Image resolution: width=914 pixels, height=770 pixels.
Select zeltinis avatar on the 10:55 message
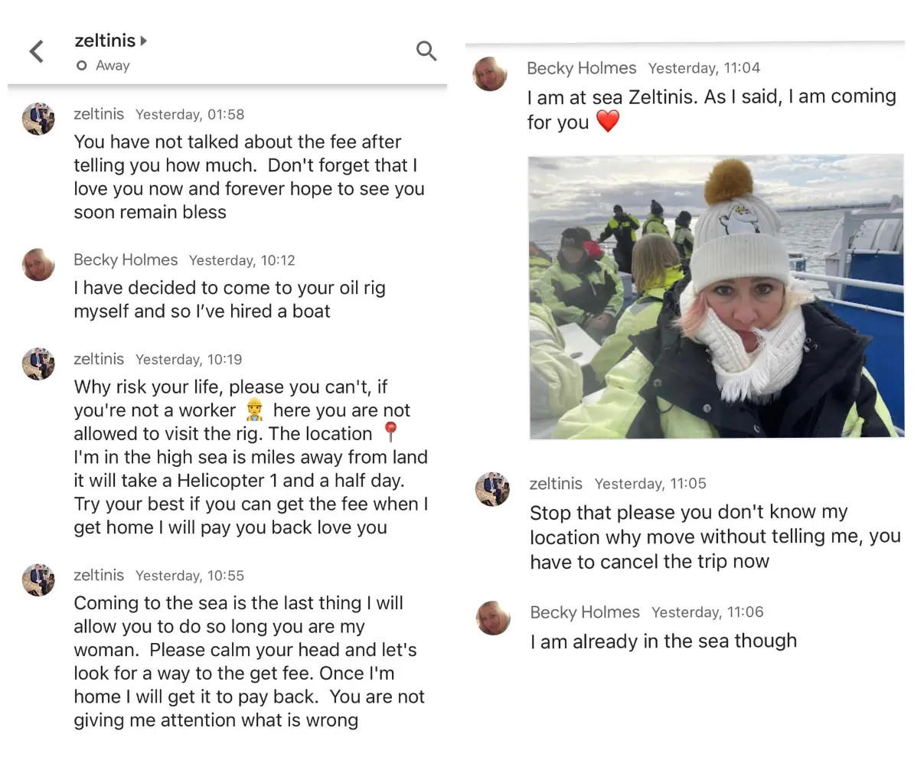click(38, 580)
